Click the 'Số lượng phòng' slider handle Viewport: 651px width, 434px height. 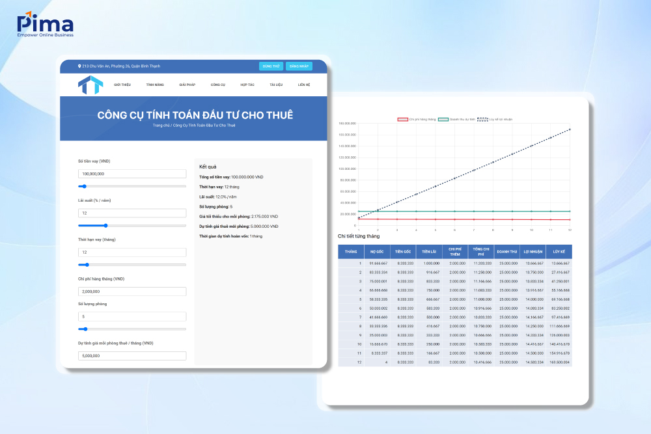[x=86, y=329]
